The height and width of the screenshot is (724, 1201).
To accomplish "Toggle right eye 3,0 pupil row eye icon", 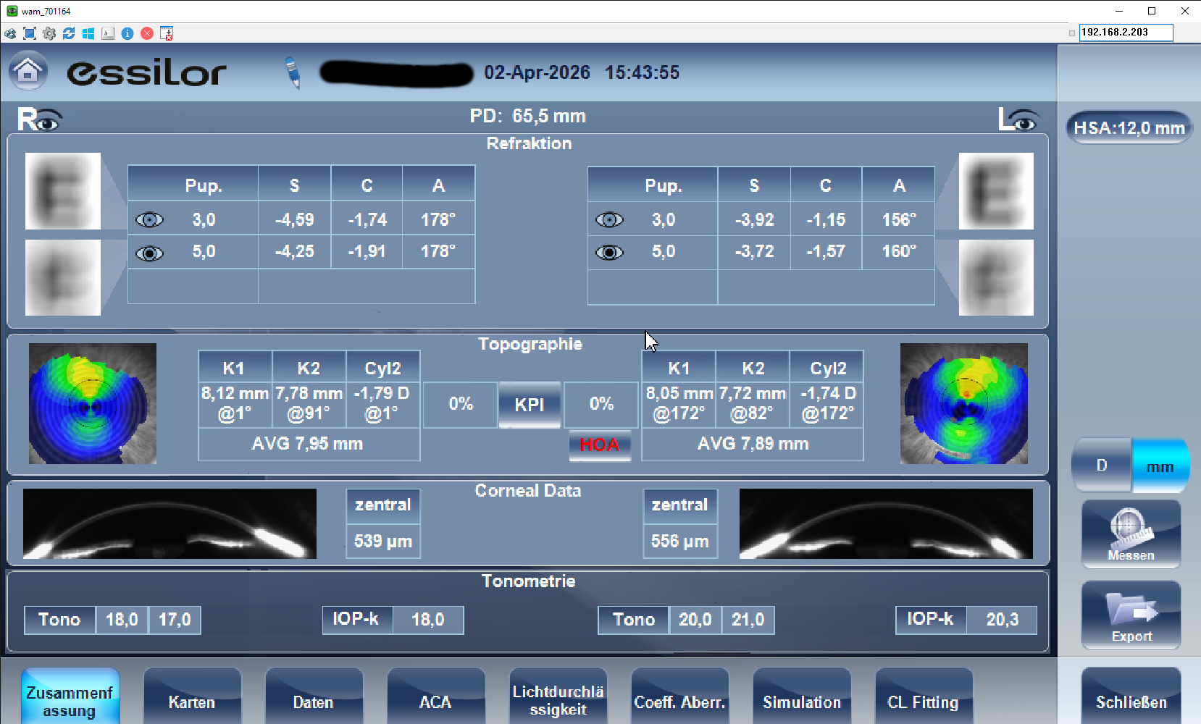I will point(149,219).
